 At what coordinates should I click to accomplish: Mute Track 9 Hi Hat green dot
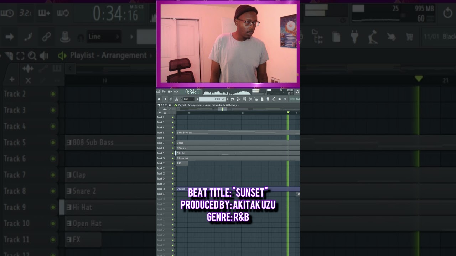pos(173,153)
